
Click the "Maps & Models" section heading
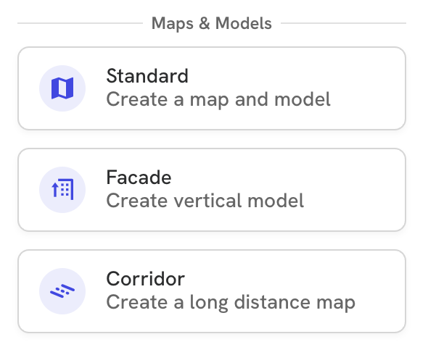(212, 23)
